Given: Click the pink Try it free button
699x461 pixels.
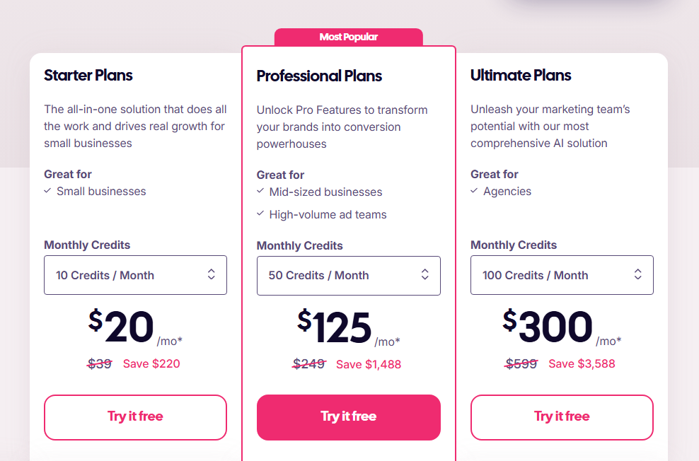Looking at the screenshot, I should coord(348,417).
